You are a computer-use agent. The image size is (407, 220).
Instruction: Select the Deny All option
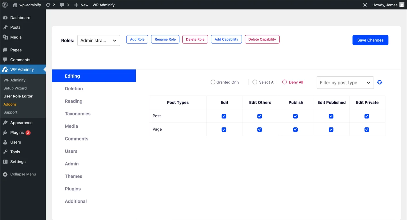[x=284, y=82]
